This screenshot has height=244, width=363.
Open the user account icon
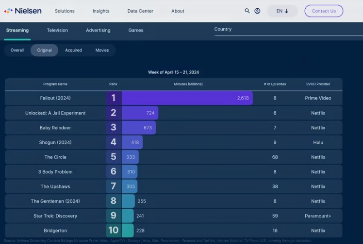[x=257, y=11]
